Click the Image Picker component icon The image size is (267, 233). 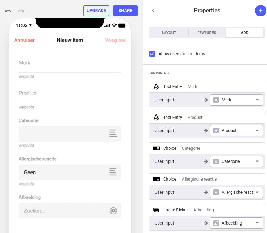coord(156,210)
